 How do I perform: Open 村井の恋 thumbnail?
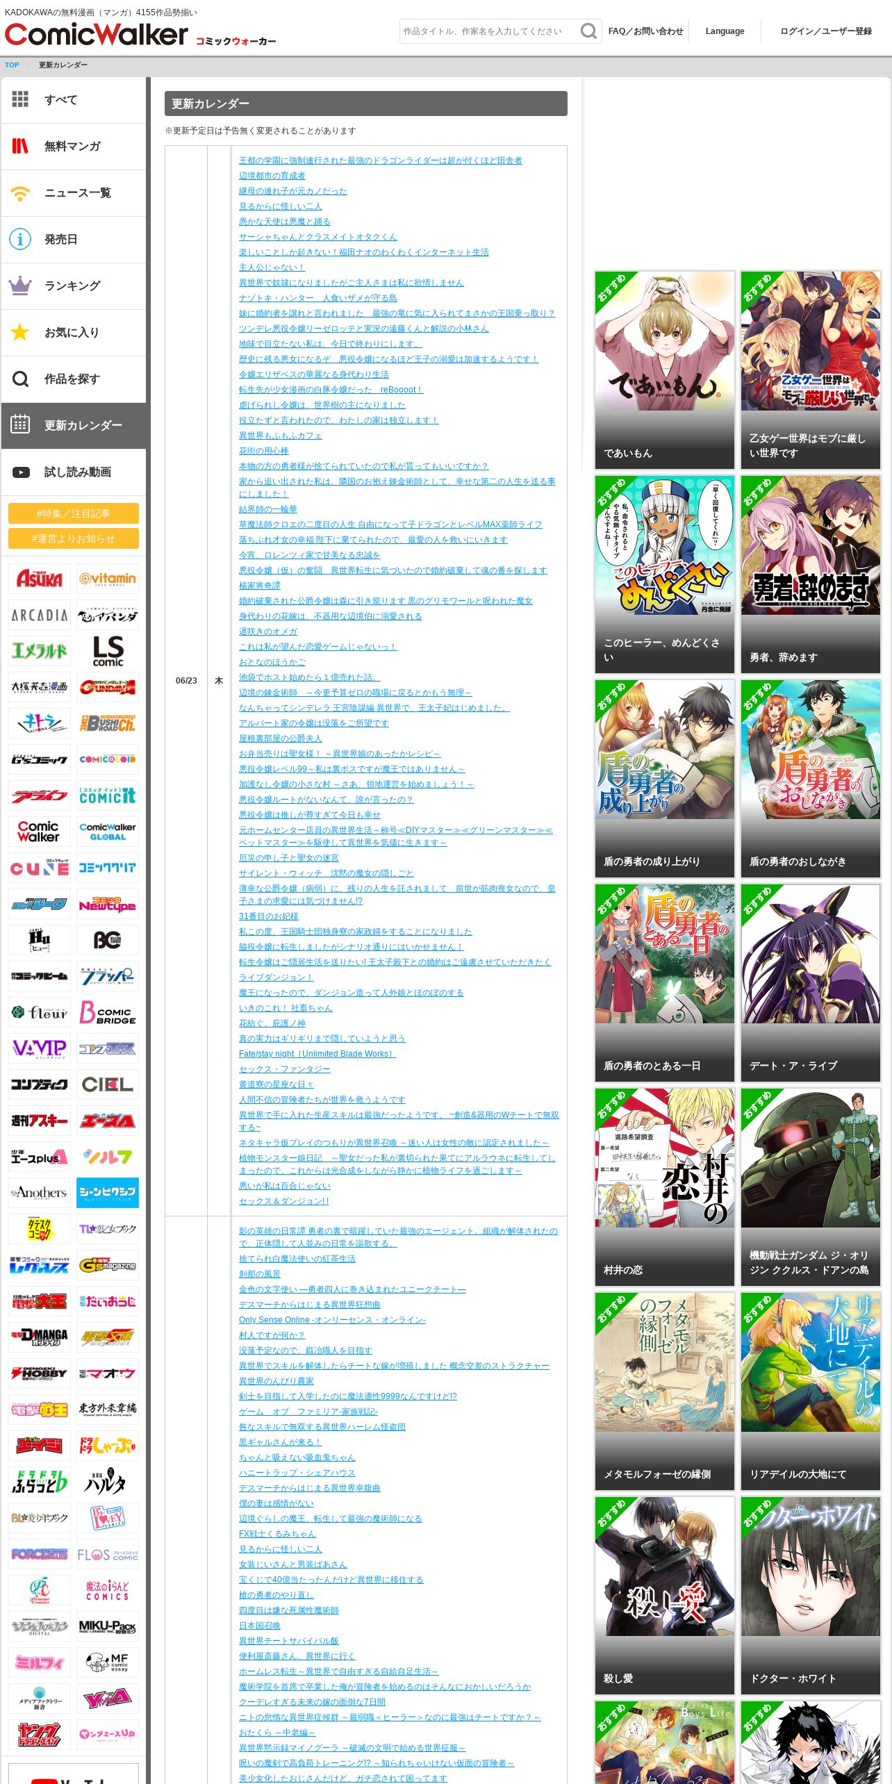665,1187
